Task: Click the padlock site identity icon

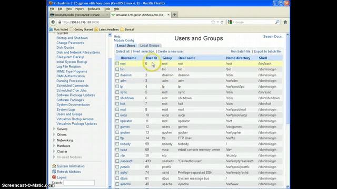Action: pos(60,22)
